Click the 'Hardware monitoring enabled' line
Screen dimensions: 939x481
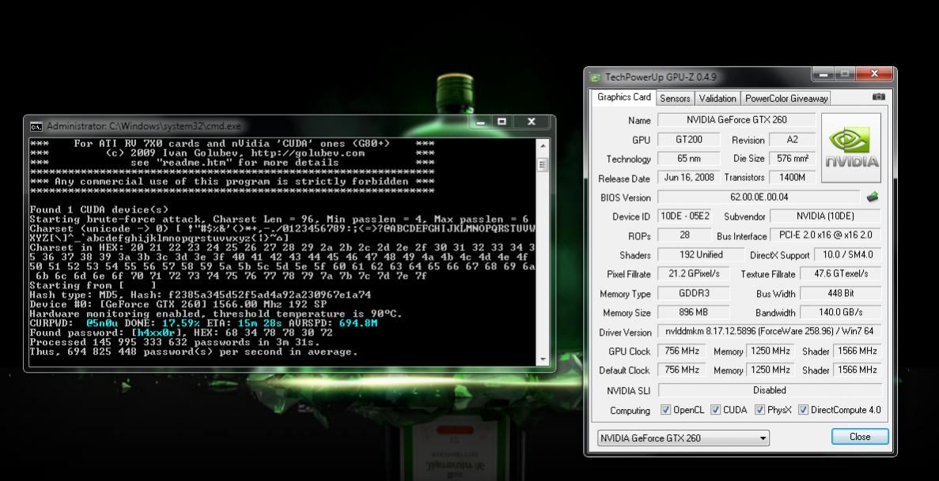216,314
